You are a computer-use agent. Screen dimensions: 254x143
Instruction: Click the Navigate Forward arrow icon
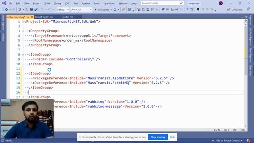tap(13, 10)
